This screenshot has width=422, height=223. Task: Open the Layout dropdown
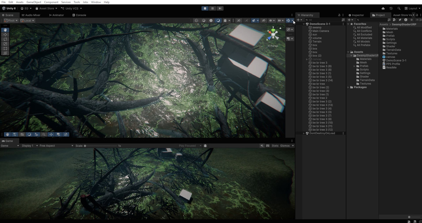coord(412,8)
